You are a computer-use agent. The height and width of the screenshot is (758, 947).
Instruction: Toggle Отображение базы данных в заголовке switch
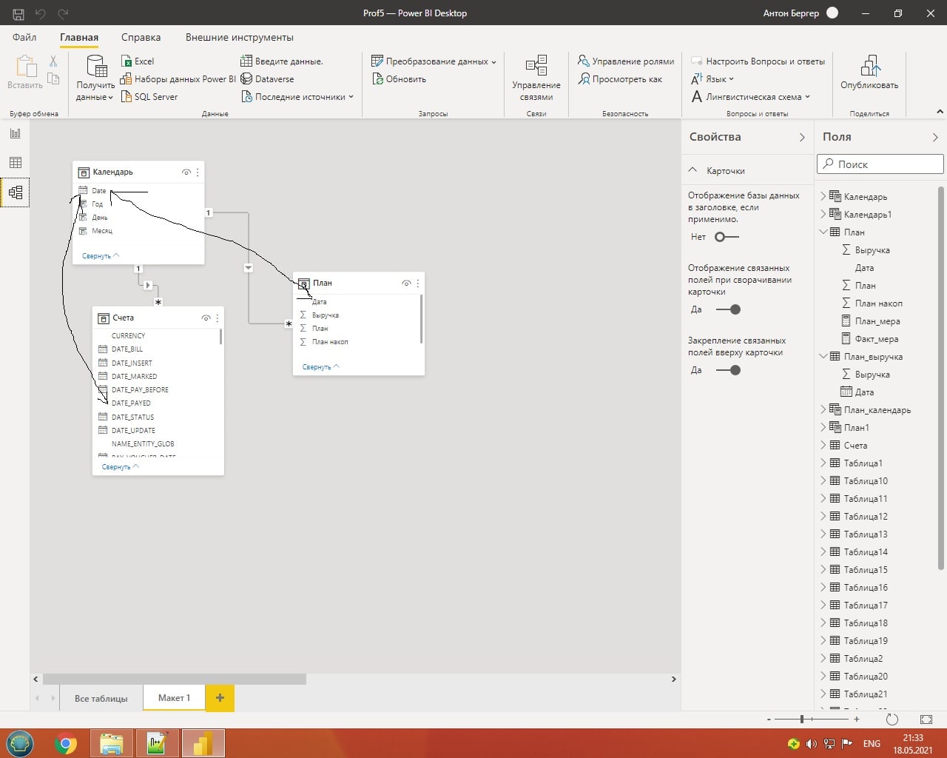pyautogui.click(x=727, y=237)
